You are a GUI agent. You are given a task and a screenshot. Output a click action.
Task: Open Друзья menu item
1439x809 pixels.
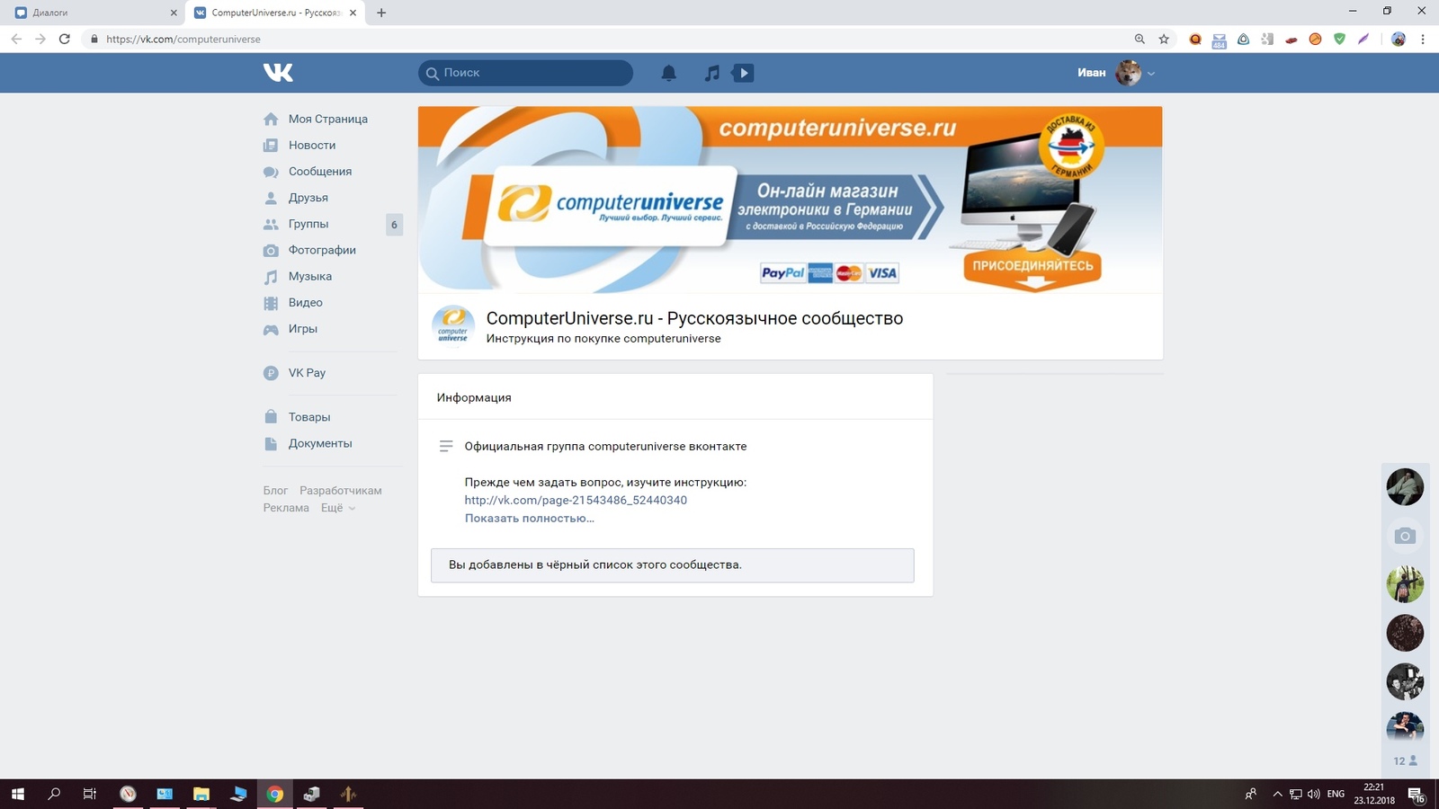(308, 198)
